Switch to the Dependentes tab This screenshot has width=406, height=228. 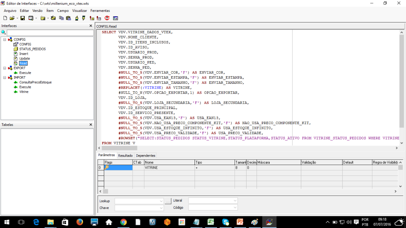coord(145,155)
